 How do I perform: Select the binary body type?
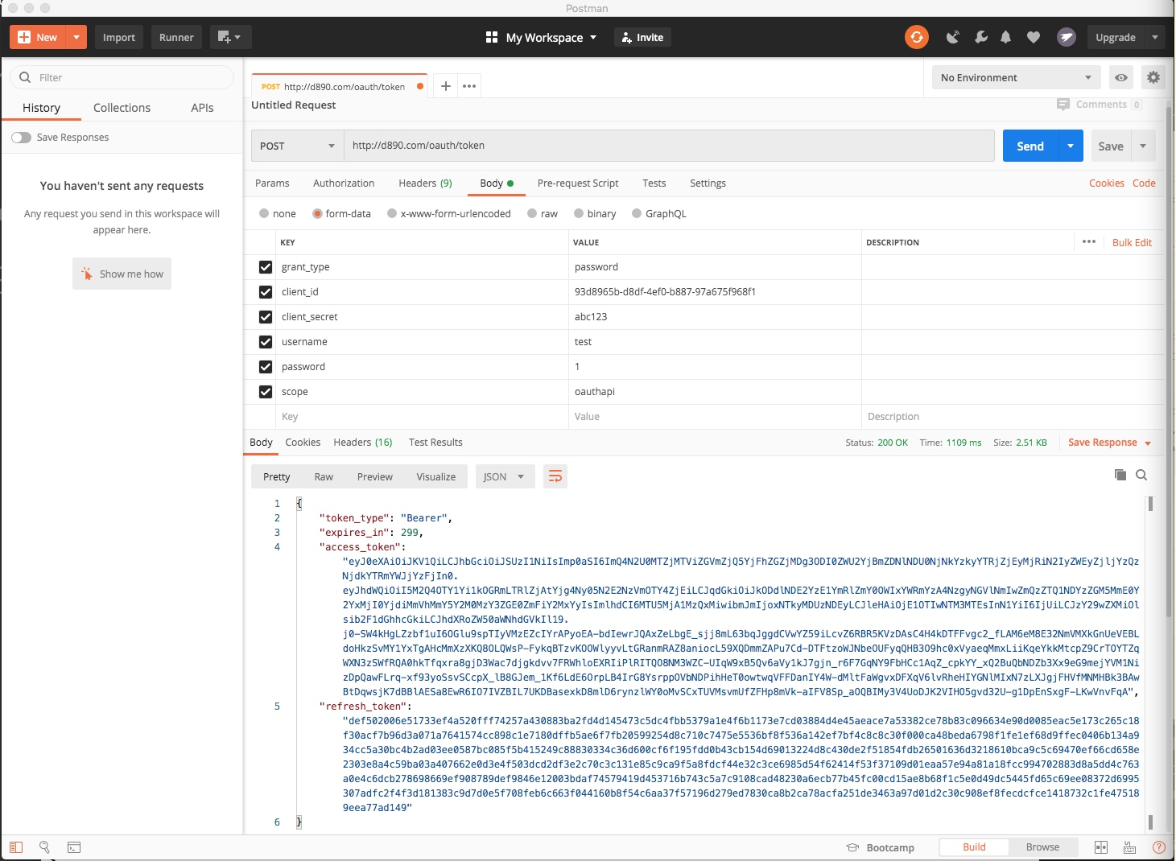[x=579, y=213]
